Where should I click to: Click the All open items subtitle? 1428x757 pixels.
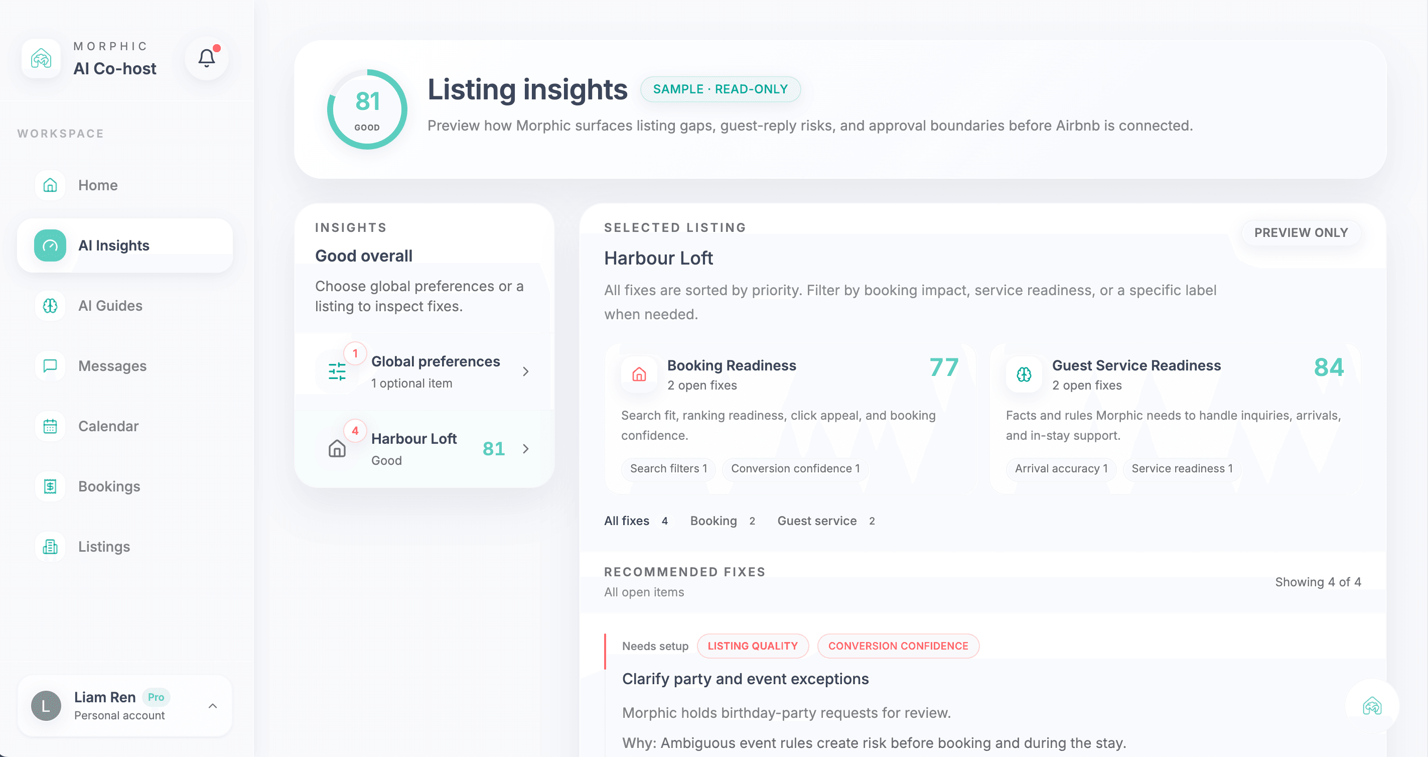(644, 592)
